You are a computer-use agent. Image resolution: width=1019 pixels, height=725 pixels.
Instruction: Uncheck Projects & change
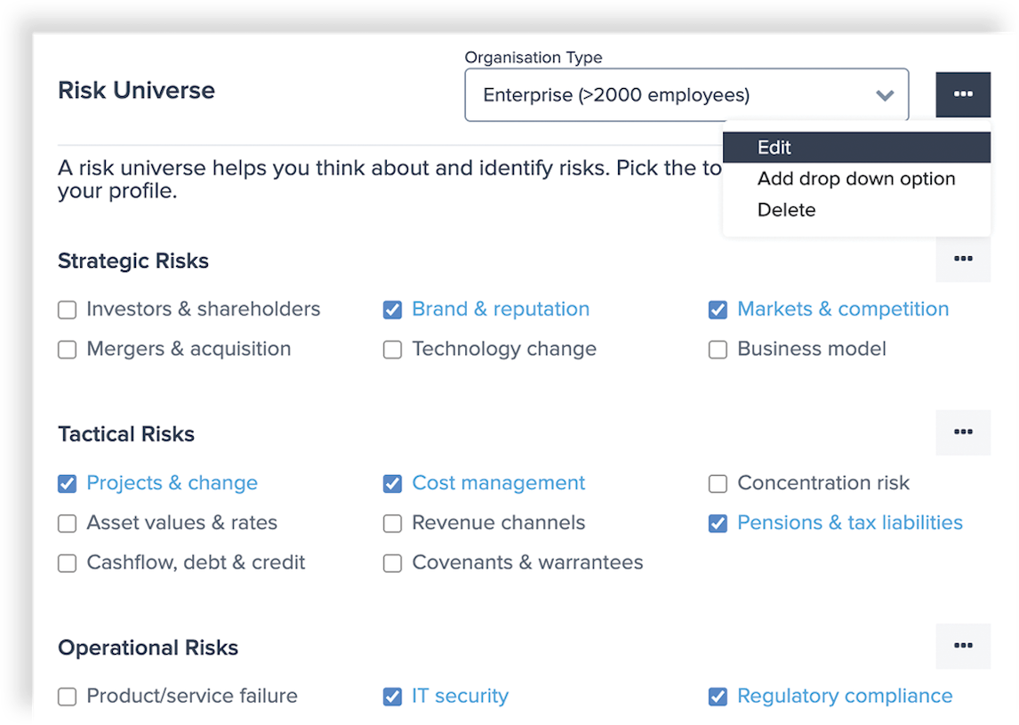click(67, 482)
